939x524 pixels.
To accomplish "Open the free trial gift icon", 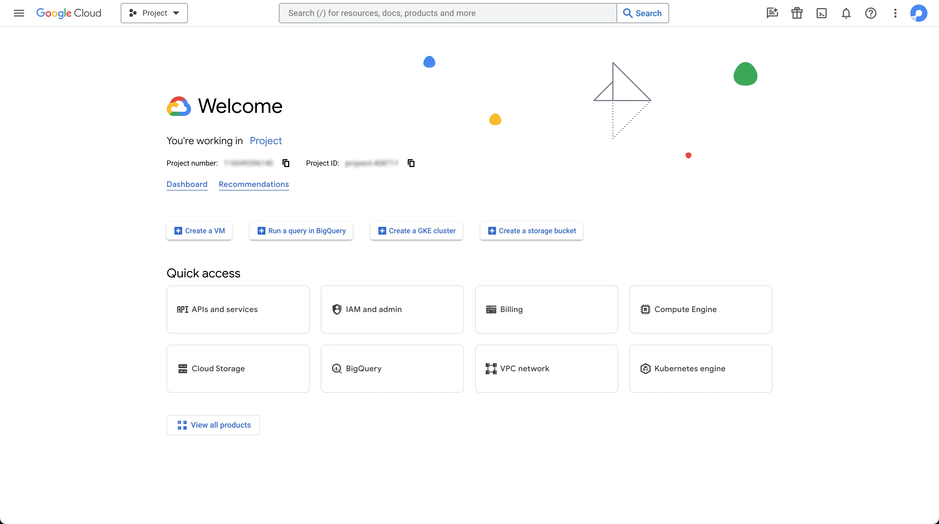I will [797, 13].
